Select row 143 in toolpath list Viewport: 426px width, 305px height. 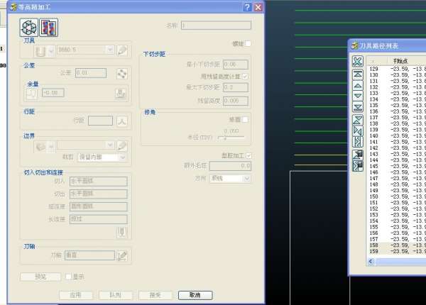point(396,154)
